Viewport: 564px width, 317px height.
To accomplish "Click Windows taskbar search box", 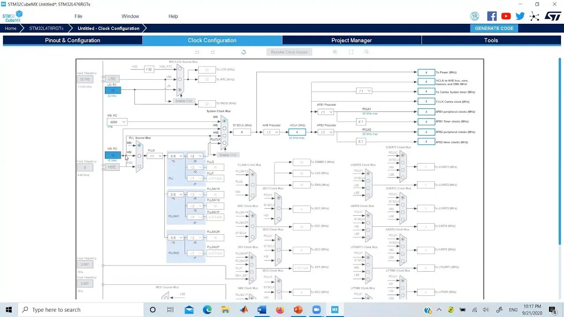I will (81, 310).
